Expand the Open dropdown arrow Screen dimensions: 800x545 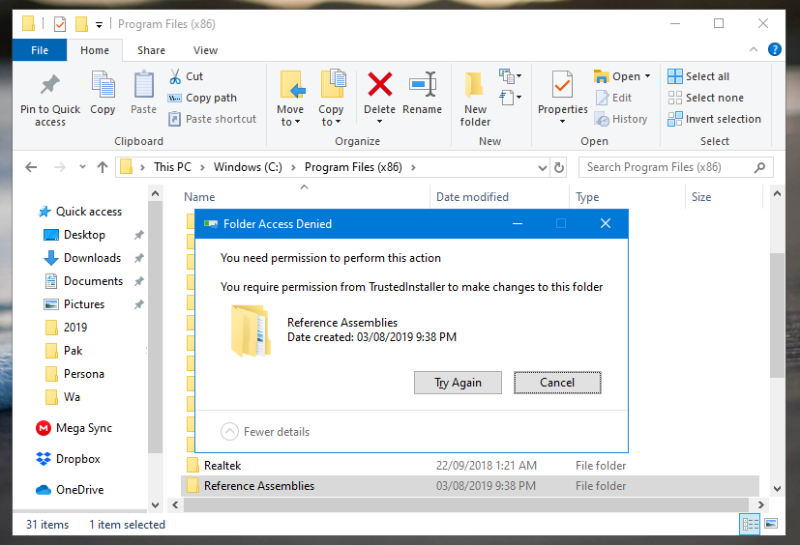point(647,76)
